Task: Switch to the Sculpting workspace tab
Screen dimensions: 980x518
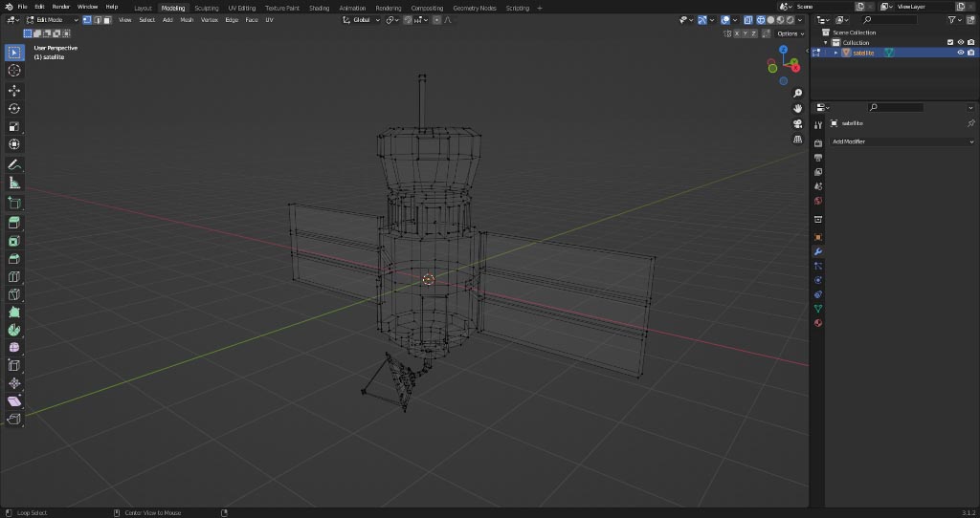Action: (207, 8)
